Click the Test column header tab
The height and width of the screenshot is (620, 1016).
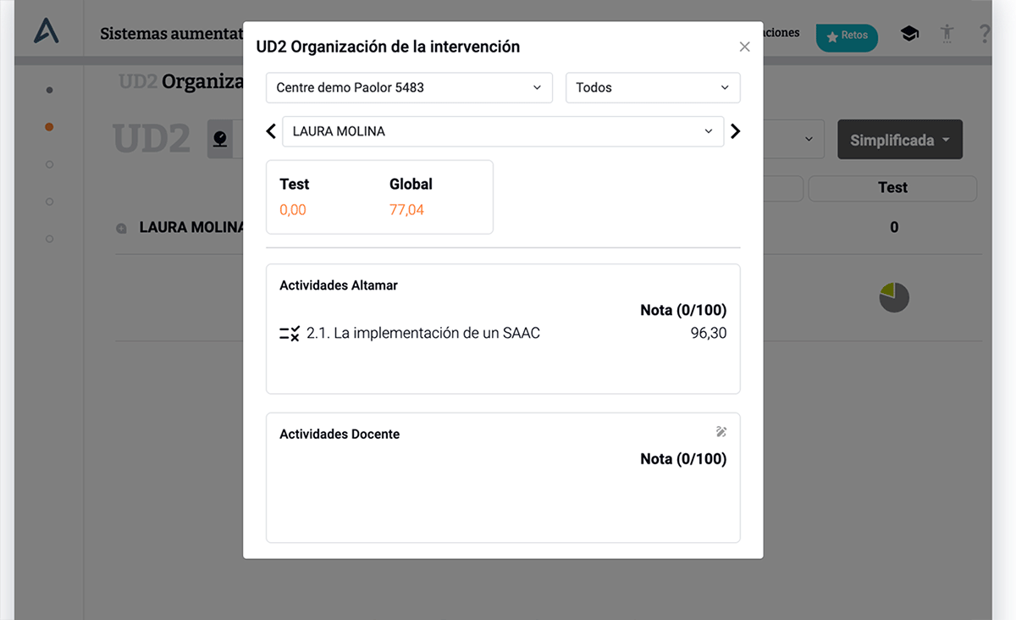[892, 188]
